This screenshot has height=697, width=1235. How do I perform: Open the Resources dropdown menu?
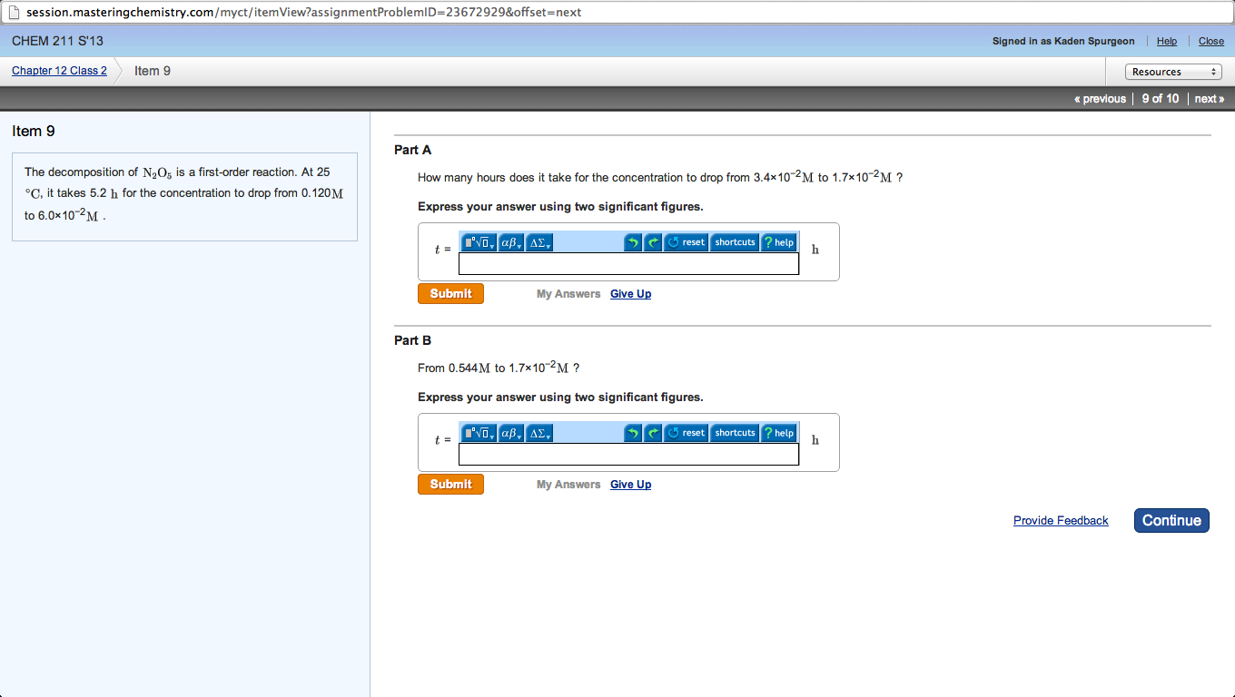click(x=1171, y=71)
